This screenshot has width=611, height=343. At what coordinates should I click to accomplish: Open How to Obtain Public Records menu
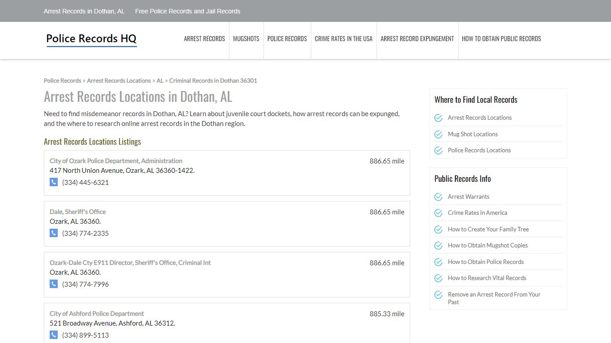click(x=501, y=39)
